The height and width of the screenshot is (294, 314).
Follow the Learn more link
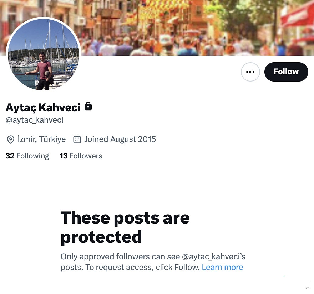[222, 267]
